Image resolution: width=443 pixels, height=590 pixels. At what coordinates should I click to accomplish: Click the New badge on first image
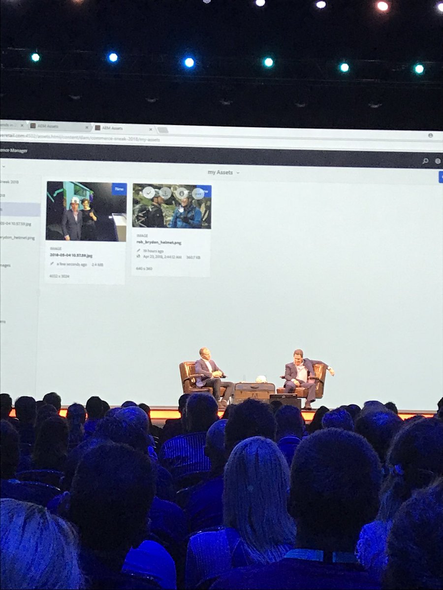coord(119,189)
